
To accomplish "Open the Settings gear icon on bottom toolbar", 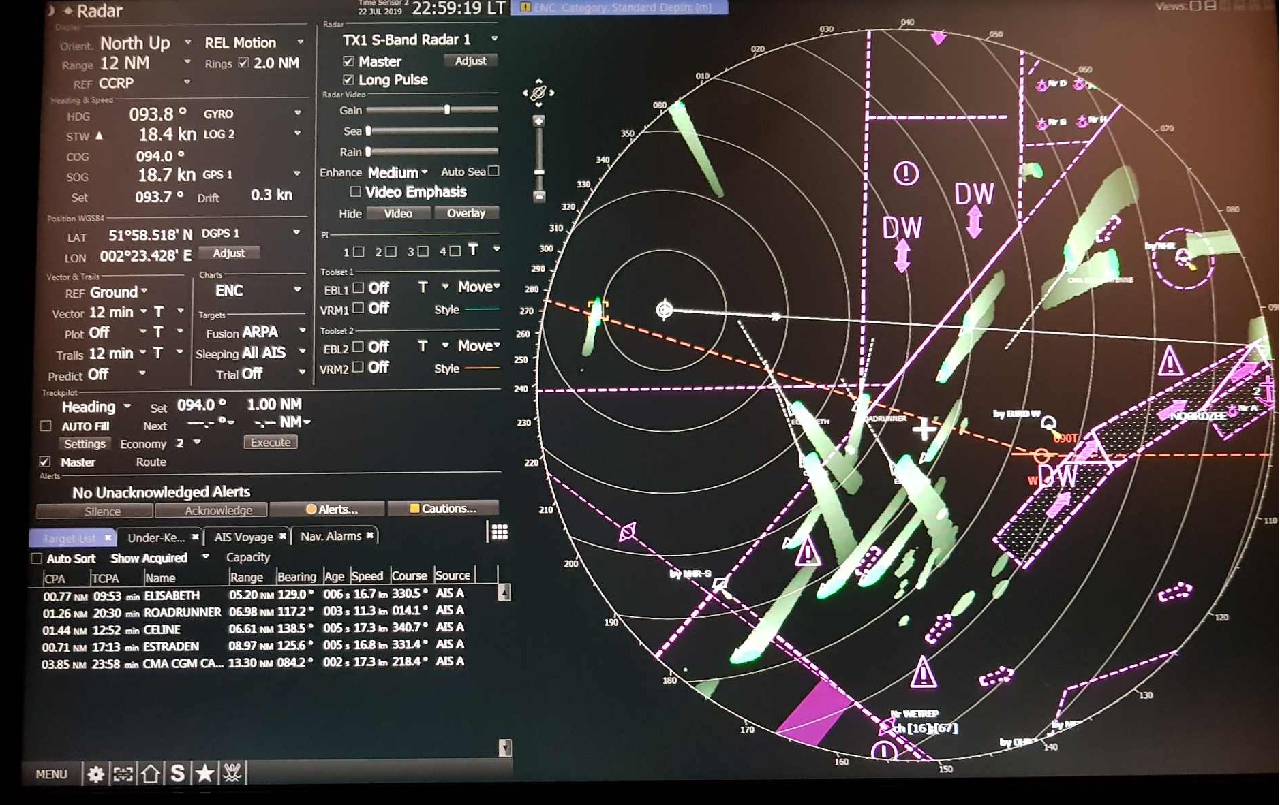I will tap(96, 774).
